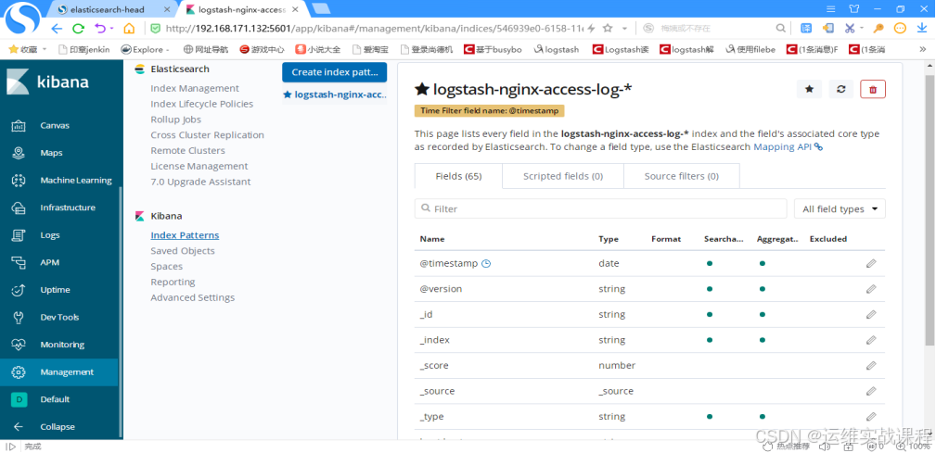Open 7.0 Upgrade Assistant link

coord(200,182)
